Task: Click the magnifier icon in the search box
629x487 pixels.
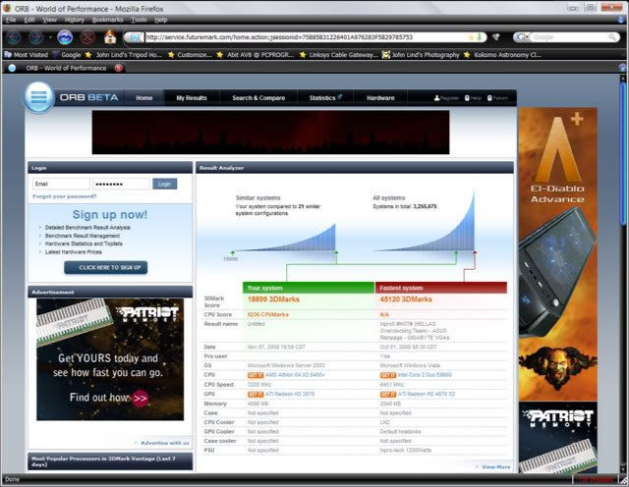Action: pyautogui.click(x=612, y=37)
